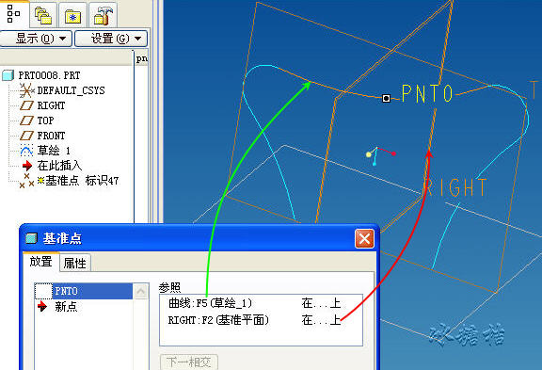Open the 显示 (O) dropdown menu
542x370 pixels.
(x=36, y=39)
